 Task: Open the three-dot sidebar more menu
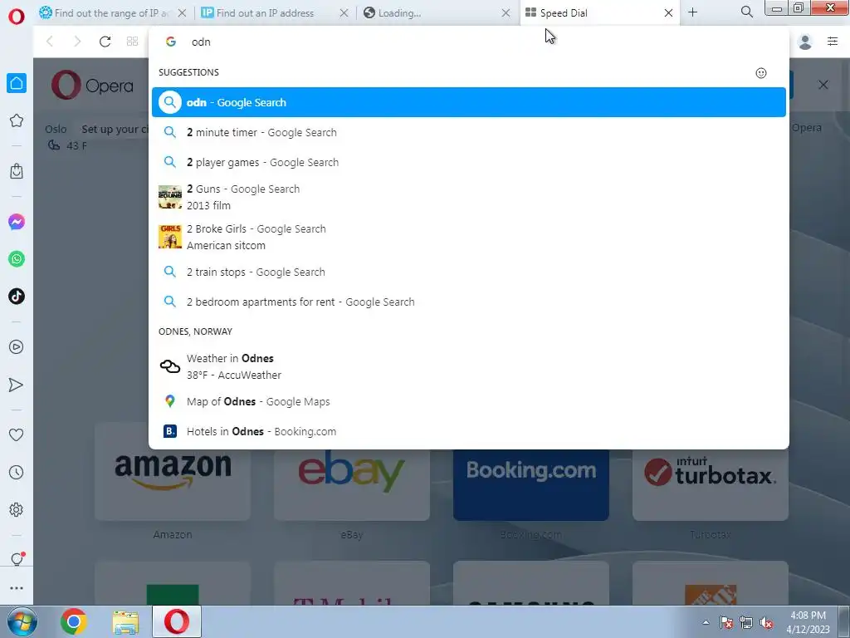coord(17,588)
